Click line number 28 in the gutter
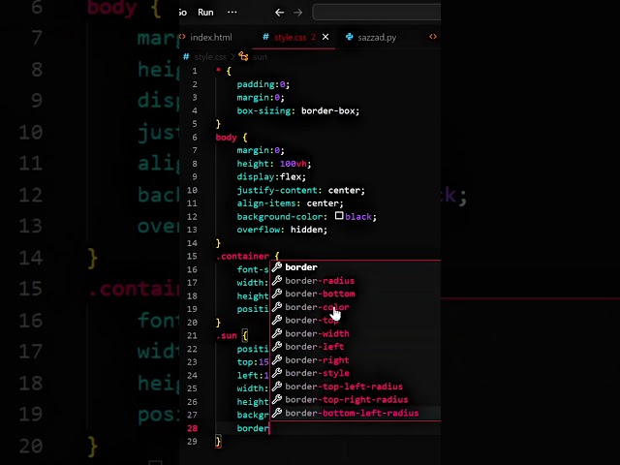 pyautogui.click(x=192, y=428)
